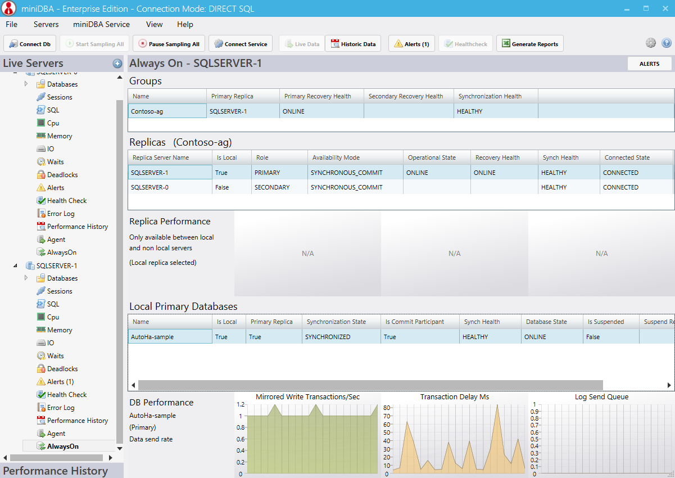Open IO under the first server
This screenshot has width=675, height=478.
pyautogui.click(x=45, y=149)
